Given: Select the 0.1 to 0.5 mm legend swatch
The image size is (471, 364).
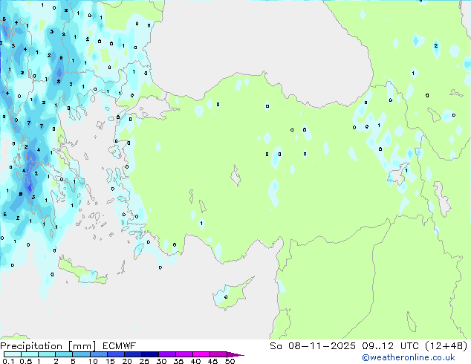Looking at the screenshot, I should click(x=13, y=354).
